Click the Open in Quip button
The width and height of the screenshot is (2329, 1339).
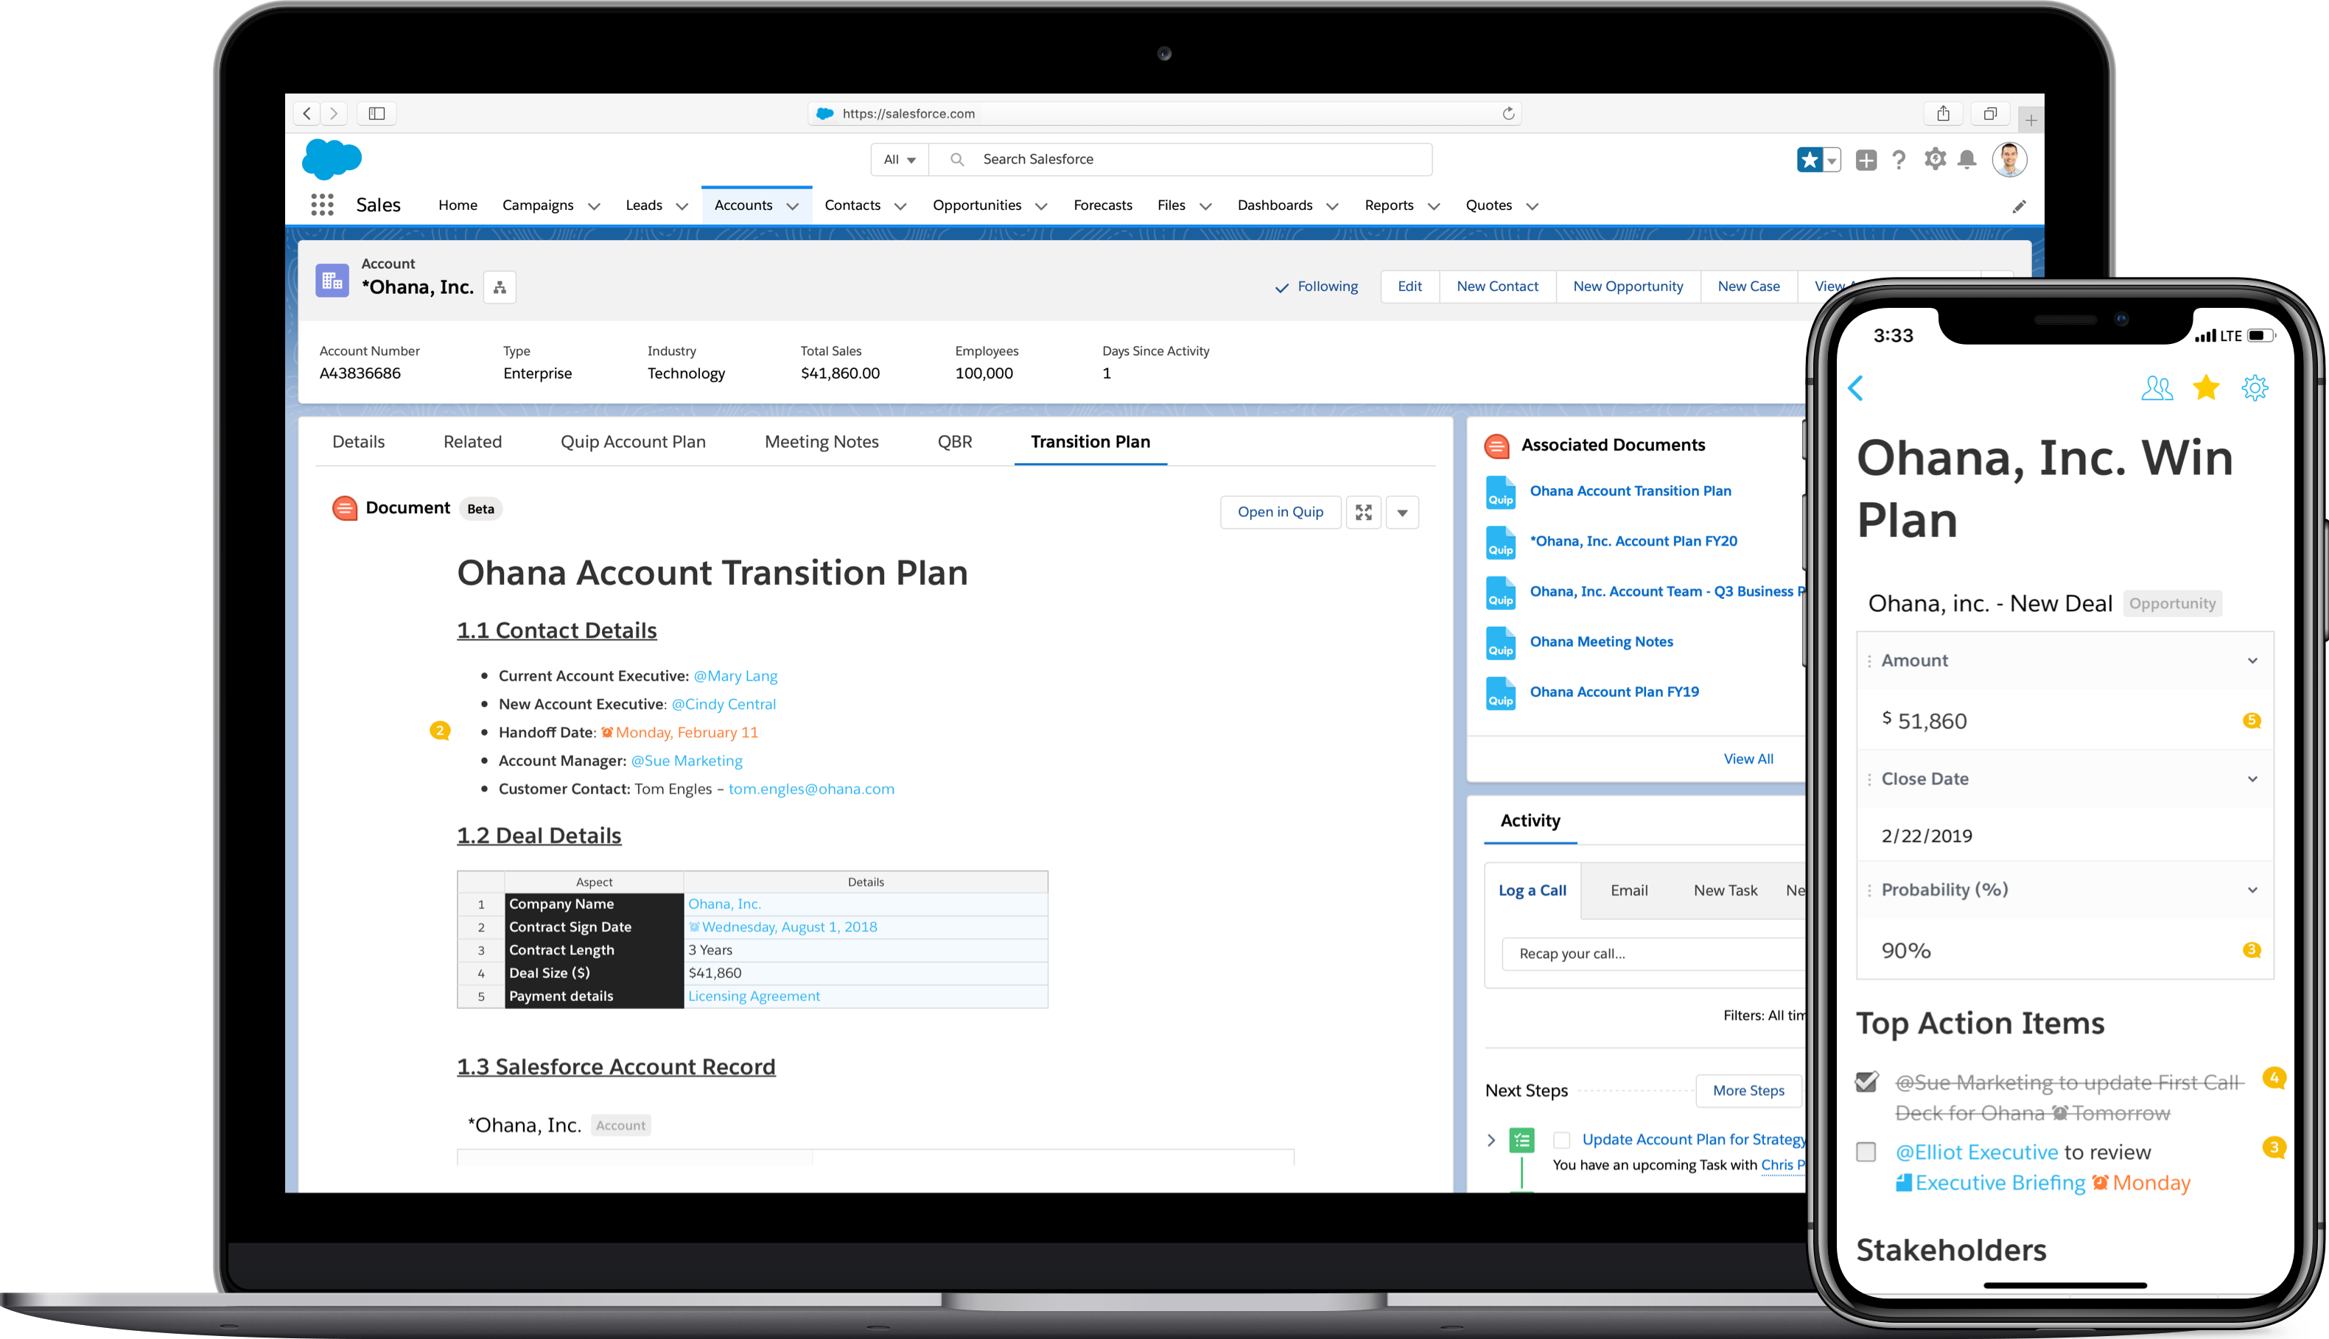pyautogui.click(x=1280, y=512)
